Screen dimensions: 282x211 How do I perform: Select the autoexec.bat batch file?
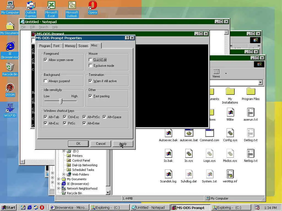coord(189,135)
